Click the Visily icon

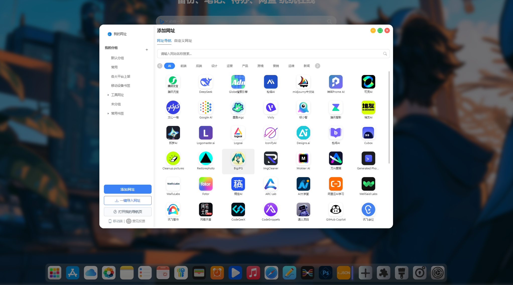click(271, 107)
